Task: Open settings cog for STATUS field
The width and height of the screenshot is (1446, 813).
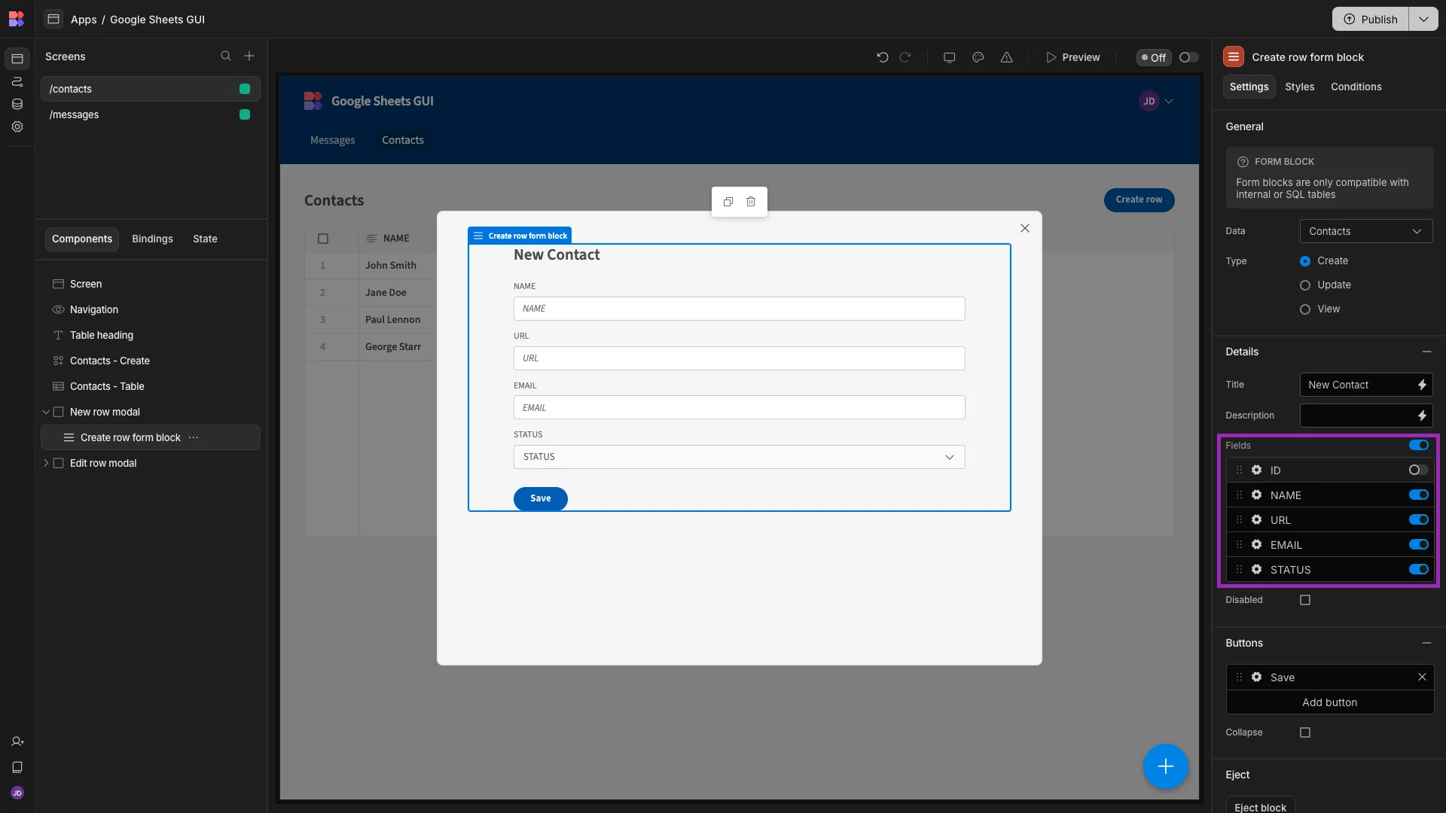Action: [1256, 569]
